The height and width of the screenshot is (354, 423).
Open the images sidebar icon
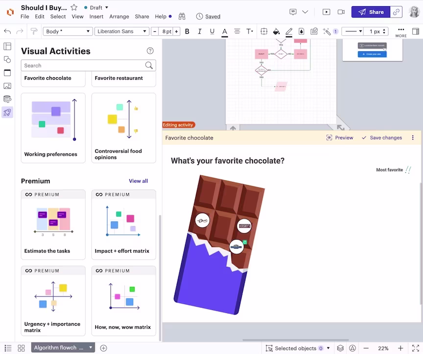click(7, 86)
